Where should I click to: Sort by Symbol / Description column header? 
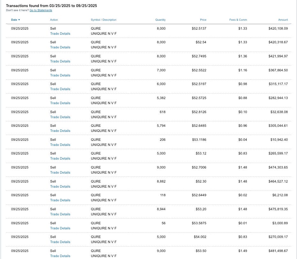tap(104, 20)
